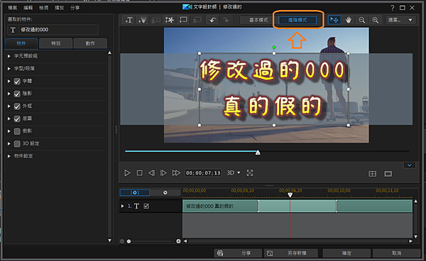
Task: Click the fast forward button
Action: (x=176, y=173)
